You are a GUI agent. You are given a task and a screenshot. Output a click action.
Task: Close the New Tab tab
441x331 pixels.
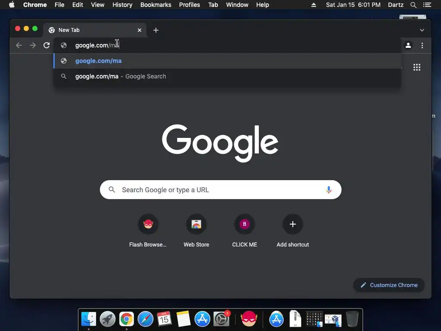(x=140, y=30)
